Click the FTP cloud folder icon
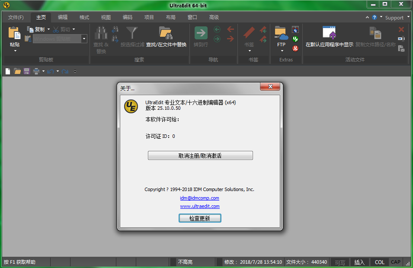Viewport: 413px width, 268px height. tap(281, 33)
